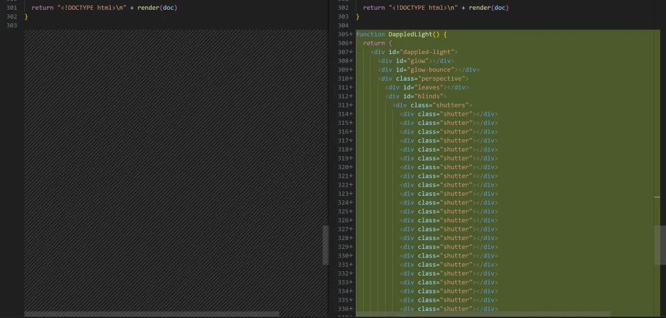Click line number 320+ in right gutter

[x=345, y=167]
